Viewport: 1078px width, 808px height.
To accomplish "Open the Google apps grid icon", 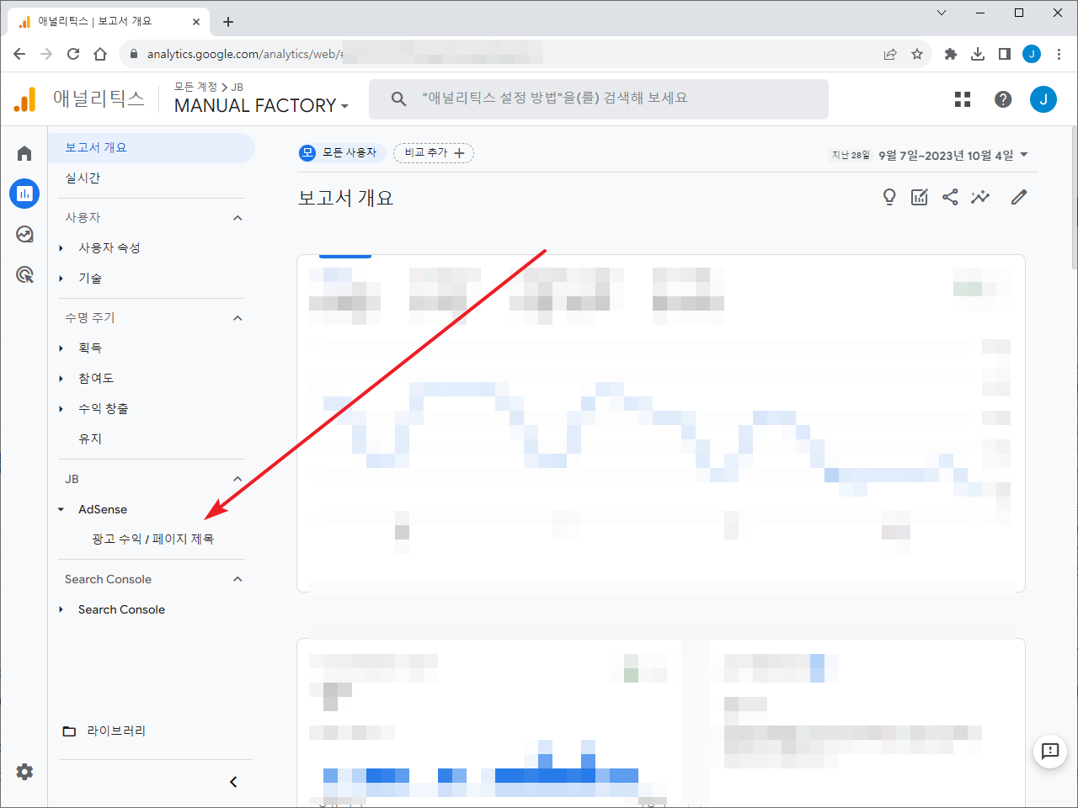I will point(963,99).
